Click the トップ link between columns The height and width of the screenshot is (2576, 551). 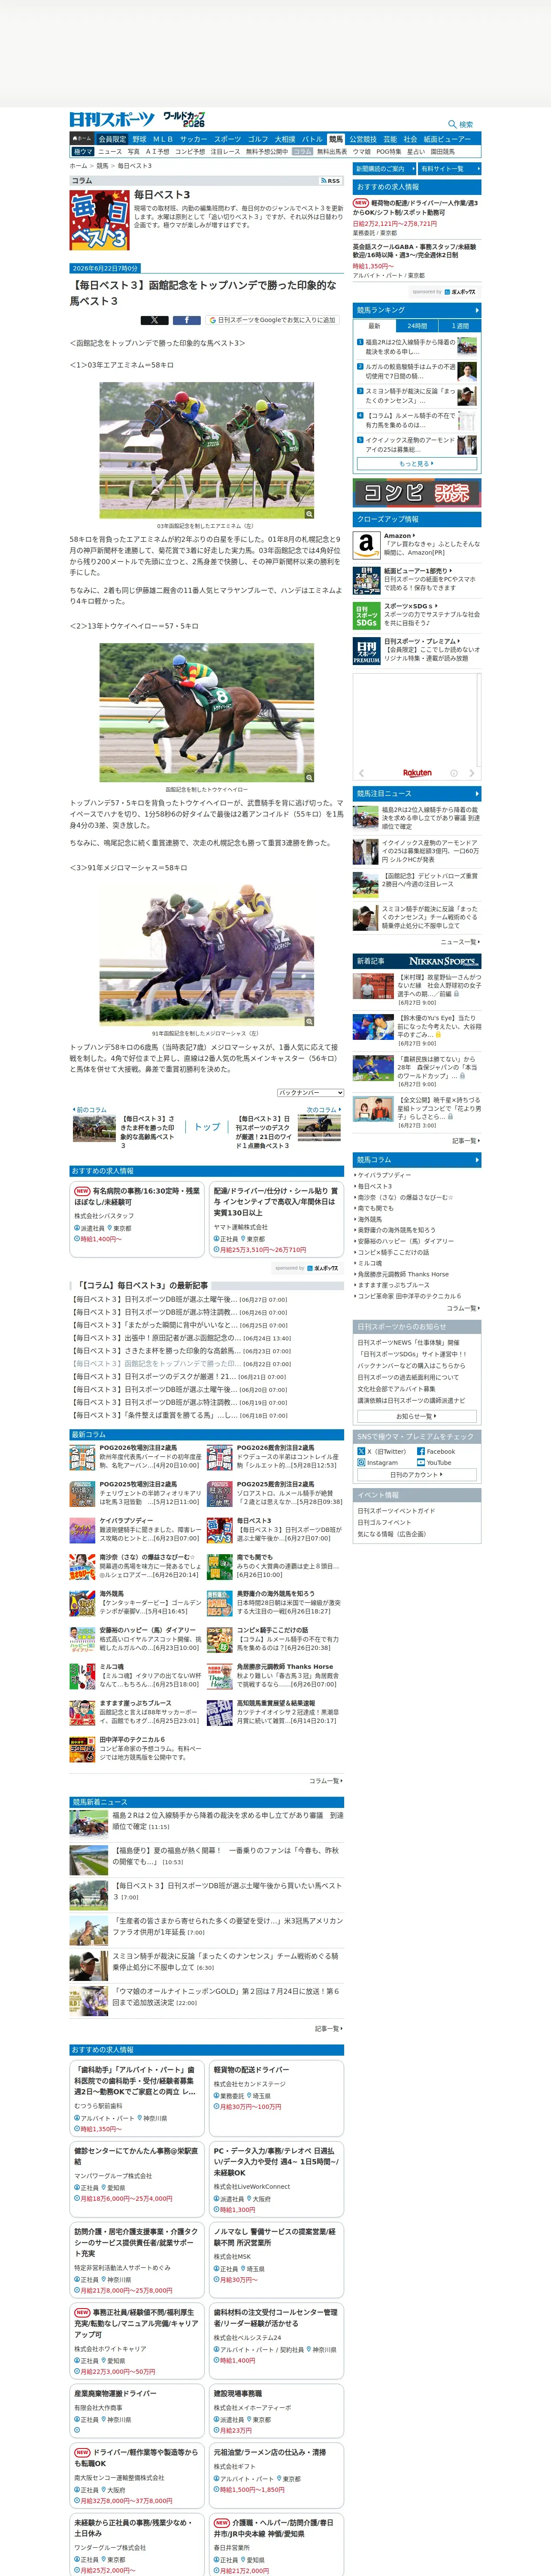pyautogui.click(x=206, y=1126)
